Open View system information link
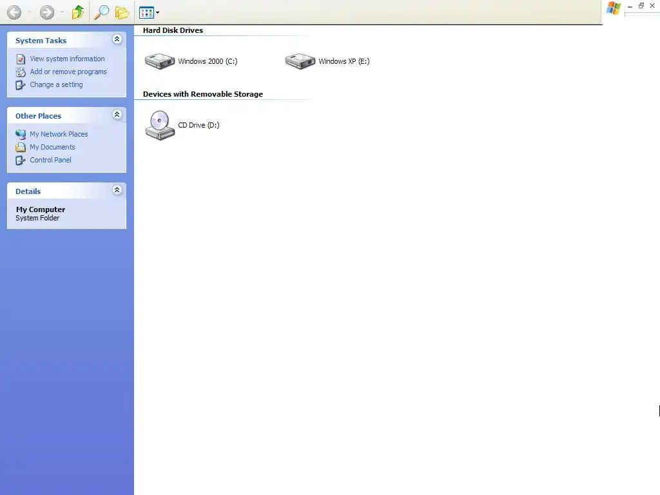 point(67,59)
